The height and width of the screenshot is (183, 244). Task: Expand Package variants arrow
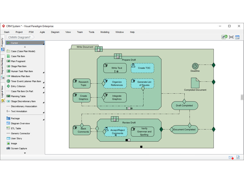44,119
